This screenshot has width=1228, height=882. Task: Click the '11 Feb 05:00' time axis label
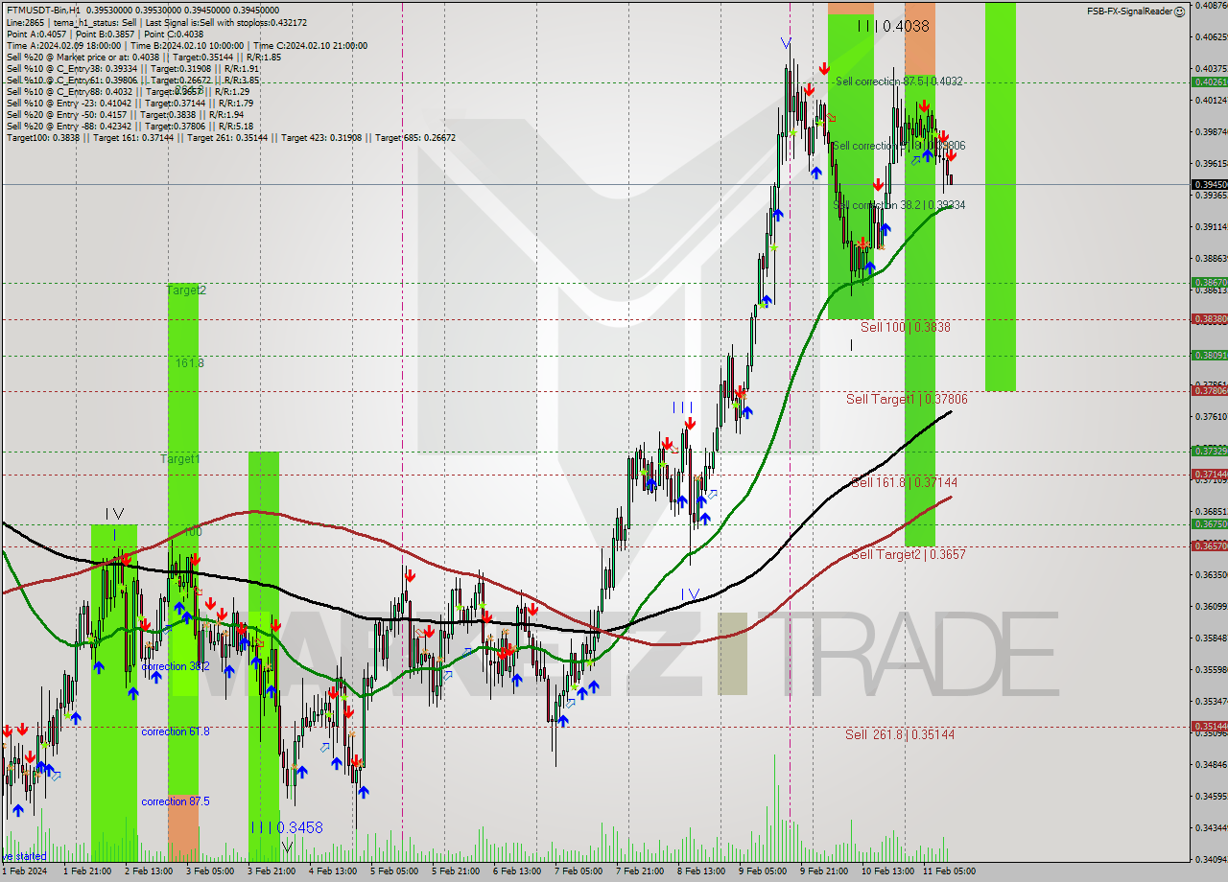(x=949, y=871)
